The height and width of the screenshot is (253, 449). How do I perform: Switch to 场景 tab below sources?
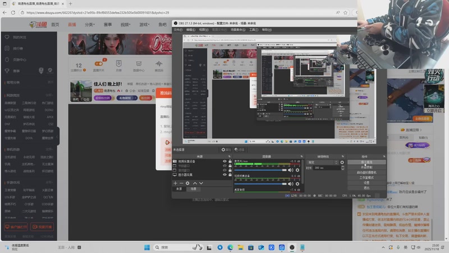194,189
